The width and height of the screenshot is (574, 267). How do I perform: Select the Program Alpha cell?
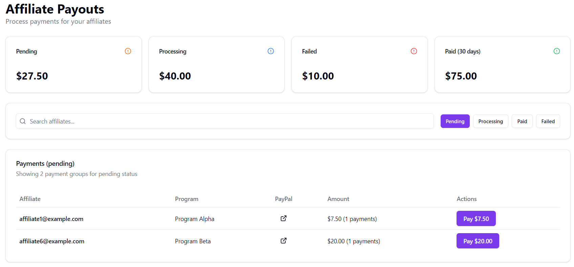pos(195,219)
